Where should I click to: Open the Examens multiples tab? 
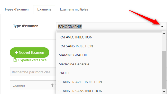coord(74,9)
